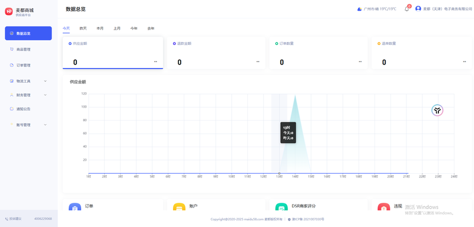Click the 广州市·晴 weather text

click(x=380, y=9)
